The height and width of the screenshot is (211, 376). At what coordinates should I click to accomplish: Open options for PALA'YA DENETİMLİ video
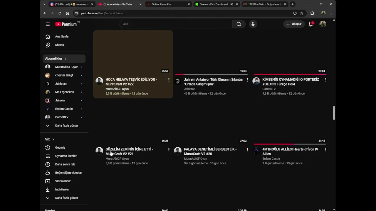click(247, 149)
